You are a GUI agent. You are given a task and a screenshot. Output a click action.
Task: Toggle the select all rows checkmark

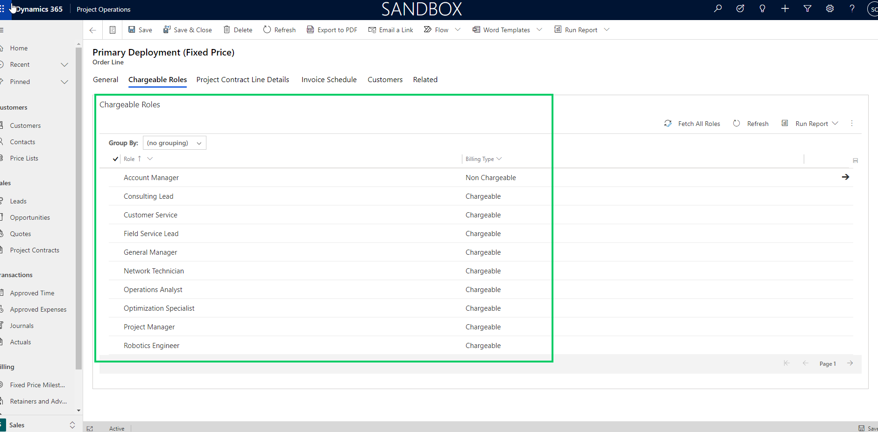coord(115,159)
